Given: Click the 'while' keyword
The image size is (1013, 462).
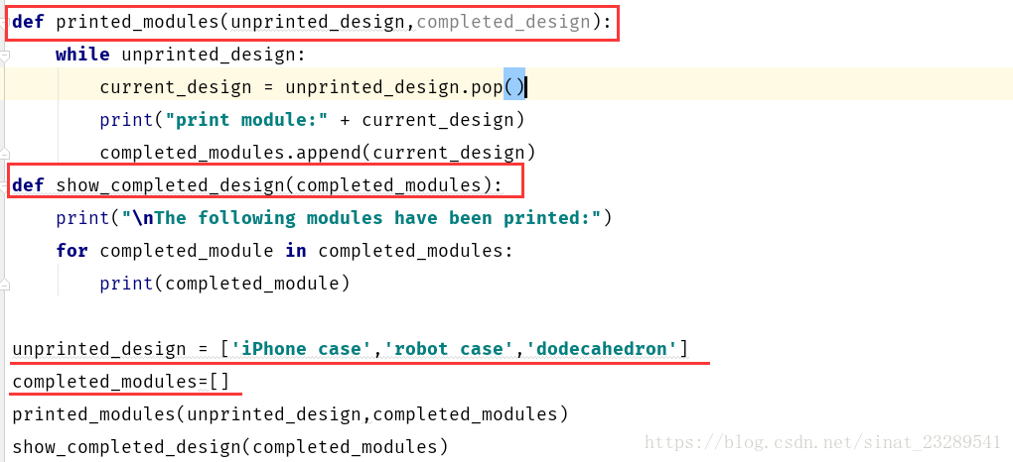Looking at the screenshot, I should point(82,55).
